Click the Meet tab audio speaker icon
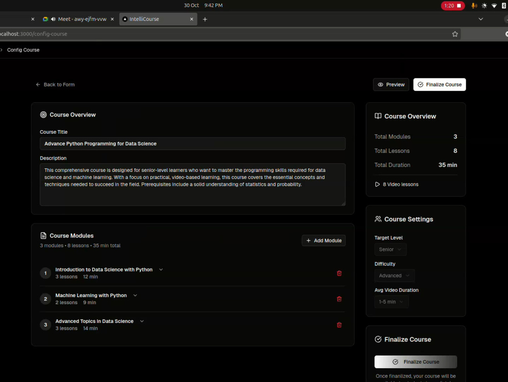This screenshot has height=382, width=508. tap(53, 19)
